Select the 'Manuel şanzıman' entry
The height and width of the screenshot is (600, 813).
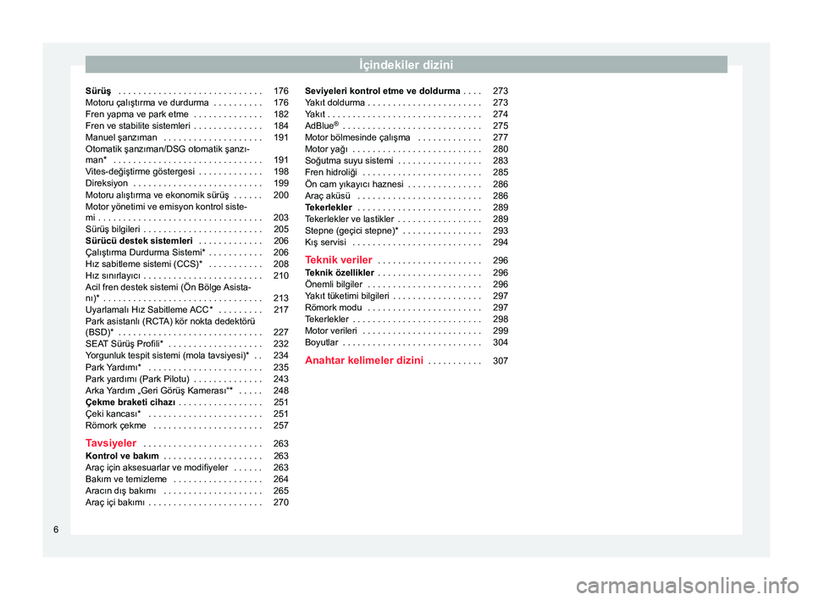point(186,137)
